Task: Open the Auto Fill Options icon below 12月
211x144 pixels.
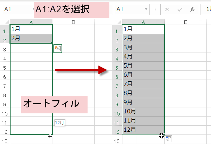Action: [168, 139]
